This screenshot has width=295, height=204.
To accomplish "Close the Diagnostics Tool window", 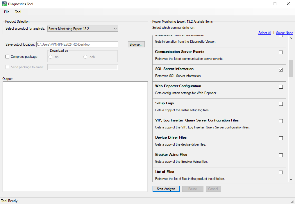I will [288, 4].
